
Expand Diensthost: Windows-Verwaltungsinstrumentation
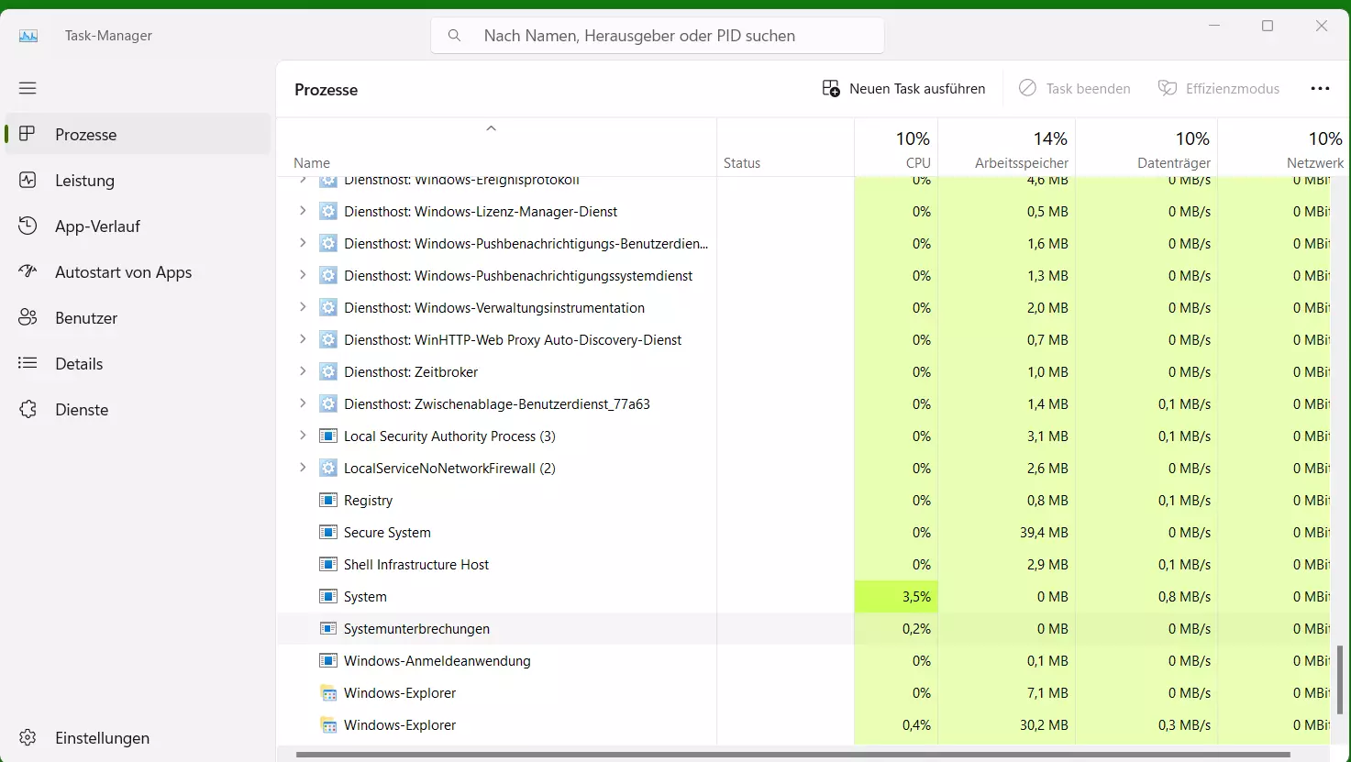pyautogui.click(x=303, y=307)
